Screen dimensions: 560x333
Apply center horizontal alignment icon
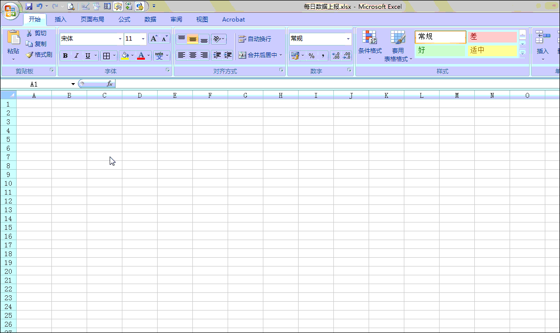point(193,55)
